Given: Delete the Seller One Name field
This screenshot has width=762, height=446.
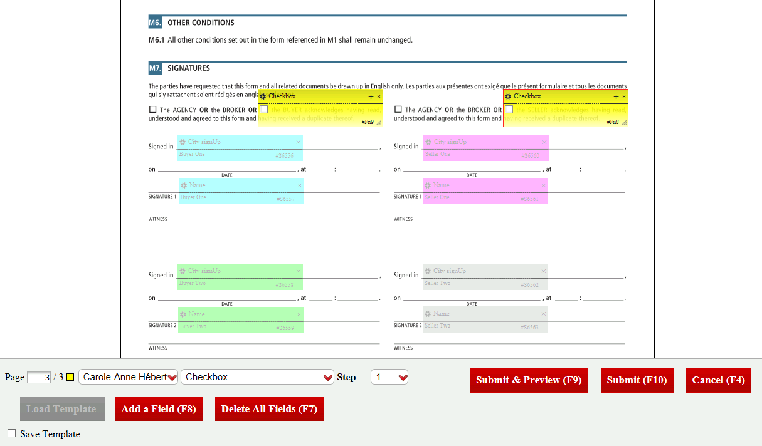Looking at the screenshot, I should [x=543, y=185].
